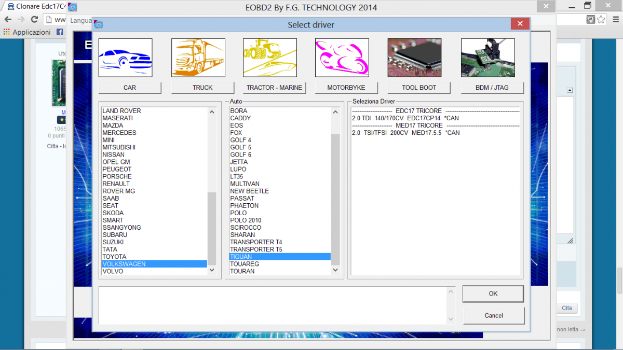Click the Cancel button
The image size is (623, 350).
point(494,315)
